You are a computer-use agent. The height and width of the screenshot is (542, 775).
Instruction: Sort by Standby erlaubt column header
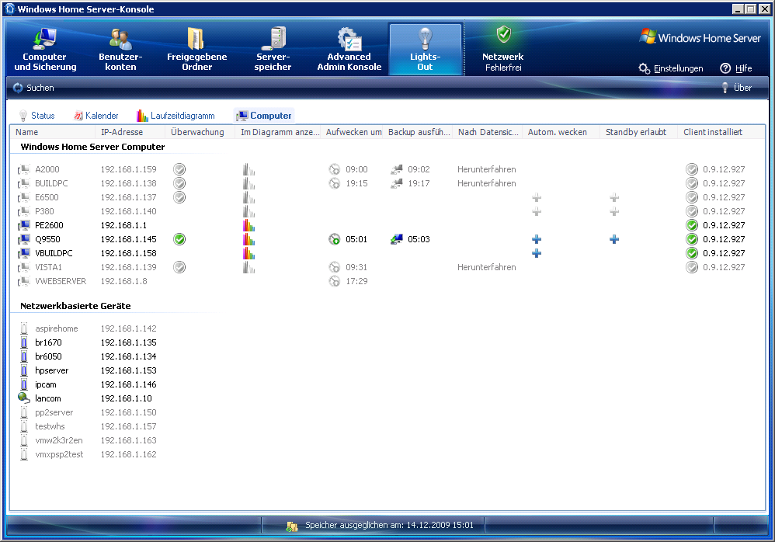638,132
